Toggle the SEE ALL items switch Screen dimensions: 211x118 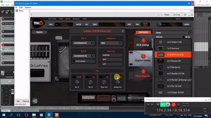(x=184, y=37)
